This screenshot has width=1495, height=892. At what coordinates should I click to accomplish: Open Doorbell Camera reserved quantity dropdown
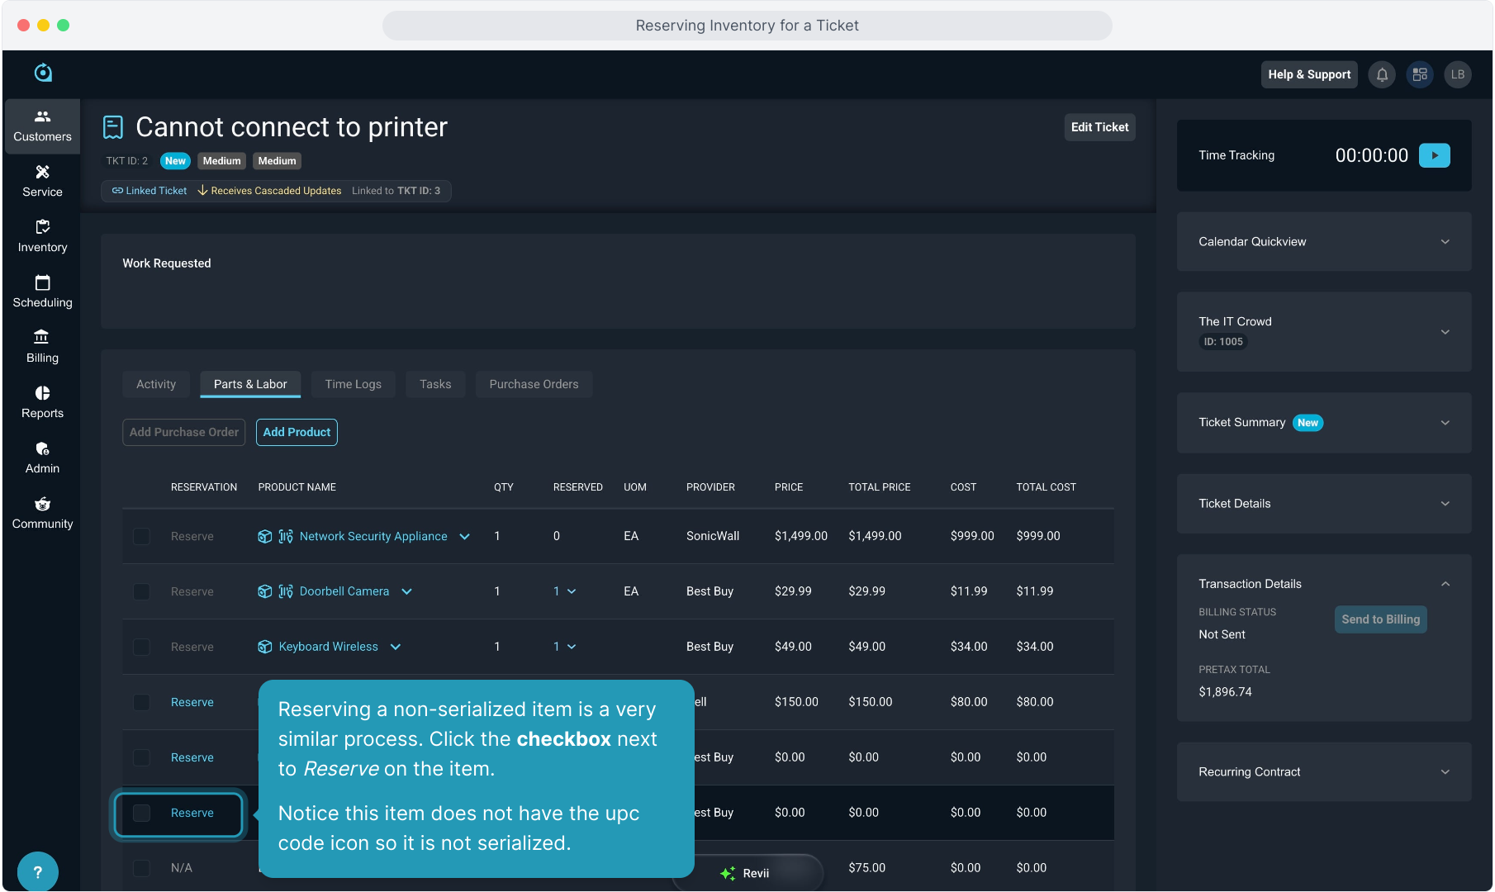(565, 591)
